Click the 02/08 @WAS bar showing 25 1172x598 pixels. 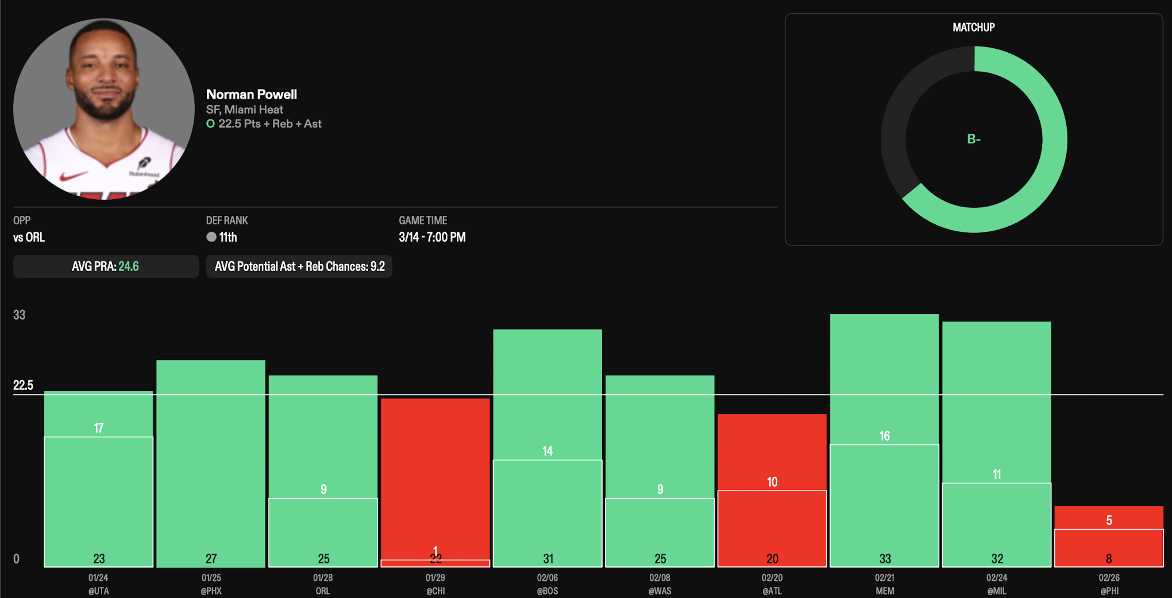coord(660,471)
